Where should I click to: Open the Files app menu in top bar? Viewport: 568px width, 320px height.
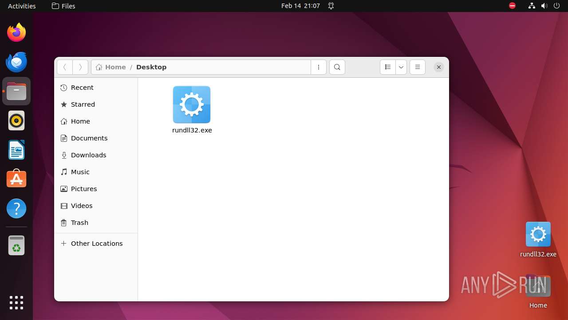pos(63,6)
